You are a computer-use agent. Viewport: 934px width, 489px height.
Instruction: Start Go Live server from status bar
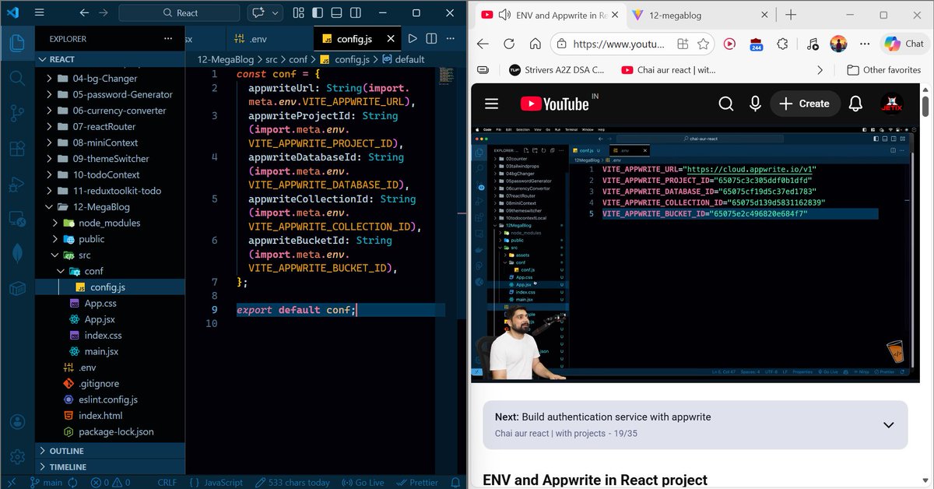[363, 482]
